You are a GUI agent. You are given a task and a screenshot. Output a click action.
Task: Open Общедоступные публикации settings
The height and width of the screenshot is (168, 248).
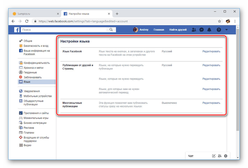[x=33, y=103]
